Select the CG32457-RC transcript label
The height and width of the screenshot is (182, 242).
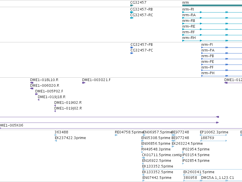point(142,15)
